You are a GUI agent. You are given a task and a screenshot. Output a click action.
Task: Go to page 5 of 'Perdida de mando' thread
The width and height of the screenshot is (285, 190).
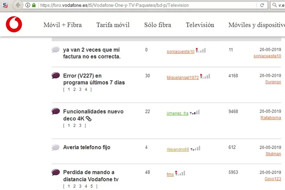click(92, 186)
